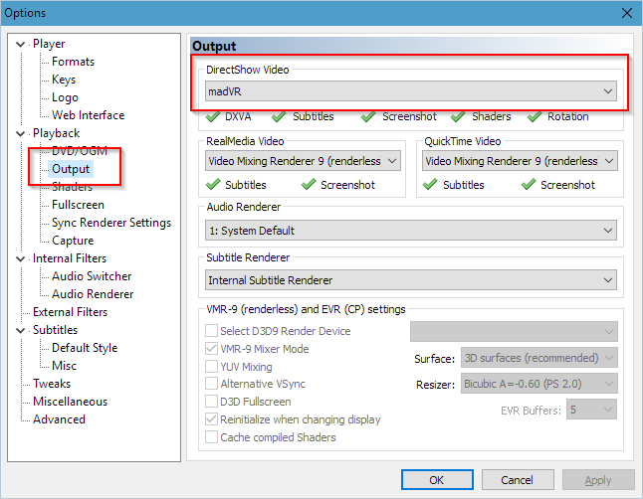Viewport: 643px width, 499px height.
Task: Select Formats in the options tree
Action: [73, 62]
